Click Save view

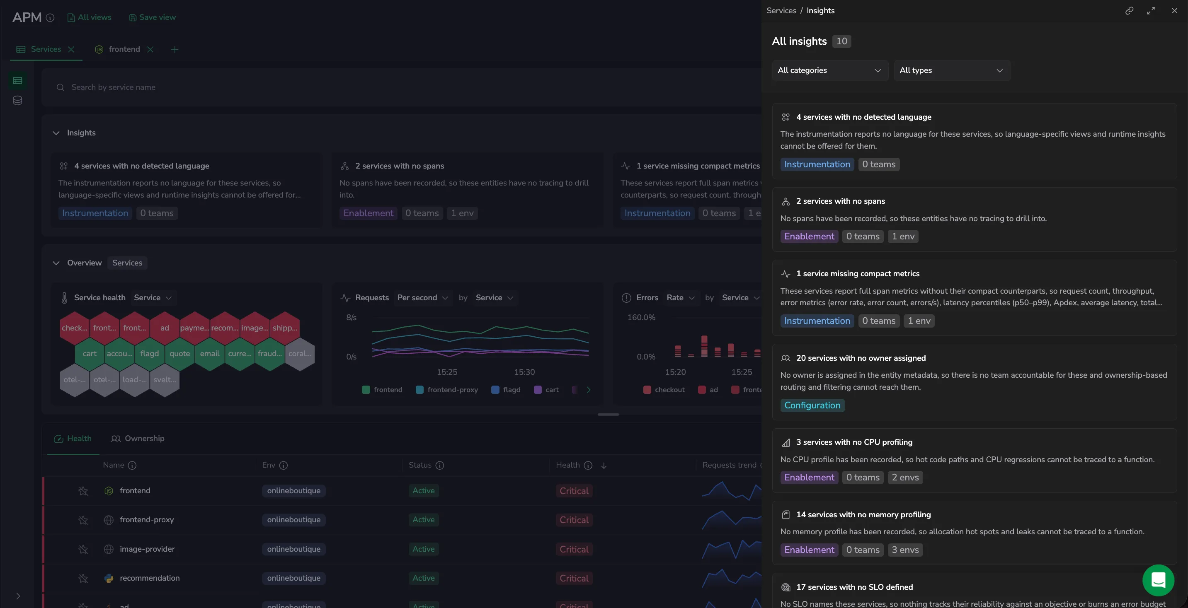click(152, 17)
